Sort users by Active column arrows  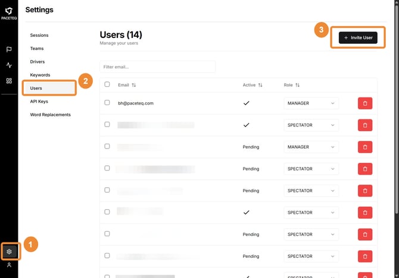(260, 85)
